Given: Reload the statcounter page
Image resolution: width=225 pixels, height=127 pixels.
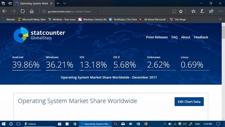Looking at the screenshot, I should [22, 11].
